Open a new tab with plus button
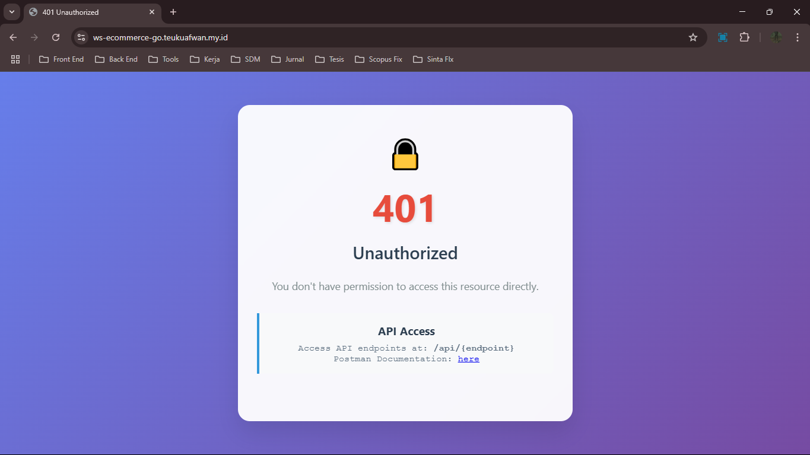The image size is (810, 455). (173, 12)
